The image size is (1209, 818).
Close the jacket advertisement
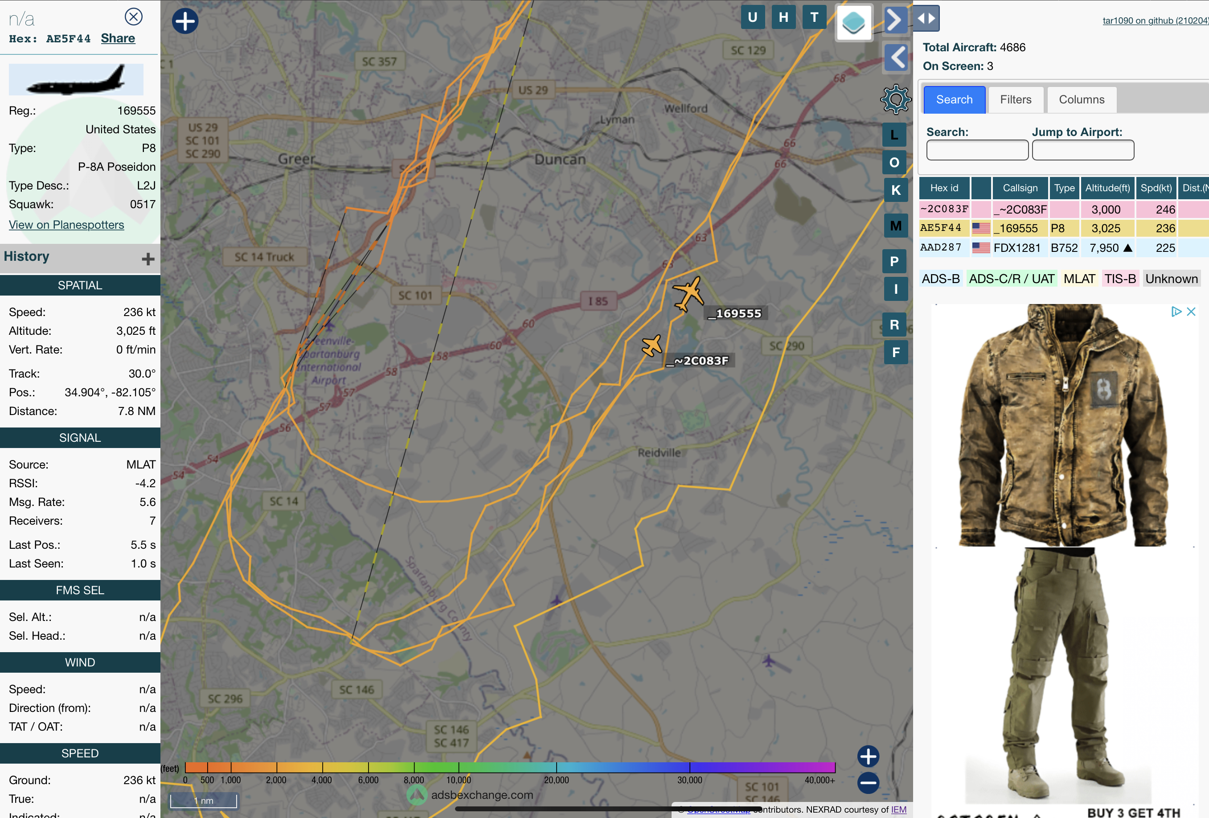(x=1191, y=312)
